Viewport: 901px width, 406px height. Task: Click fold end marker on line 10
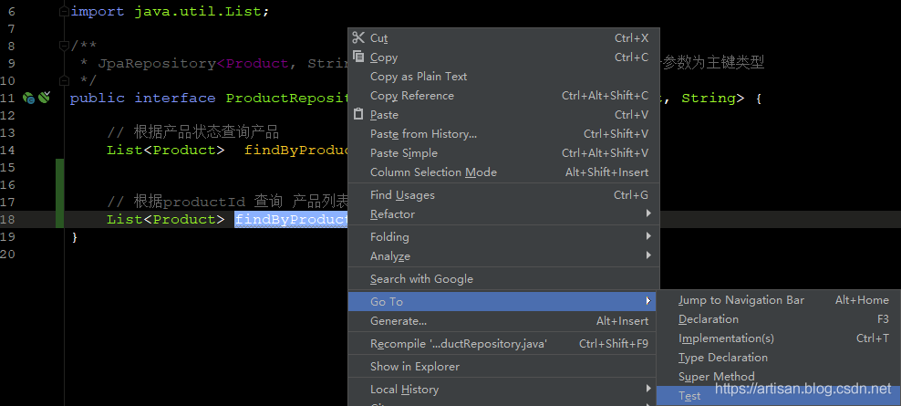63,80
